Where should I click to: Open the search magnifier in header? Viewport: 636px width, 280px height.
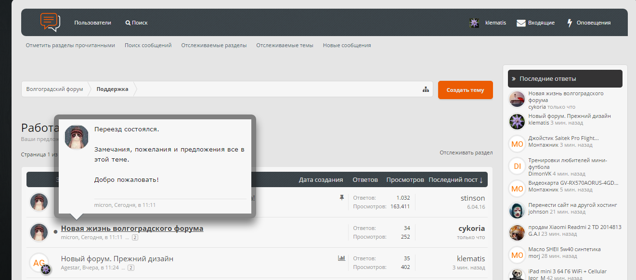coord(128,23)
